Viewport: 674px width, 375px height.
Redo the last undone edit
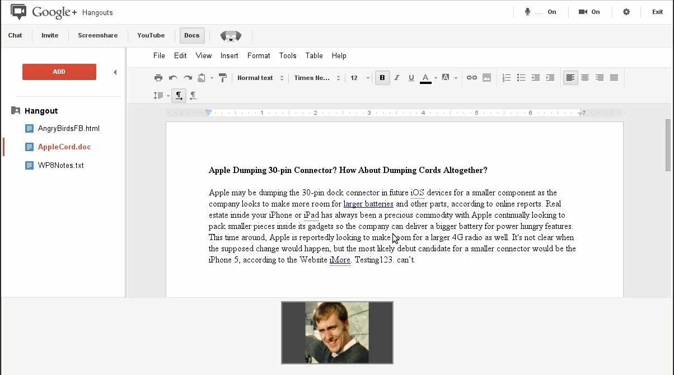188,78
